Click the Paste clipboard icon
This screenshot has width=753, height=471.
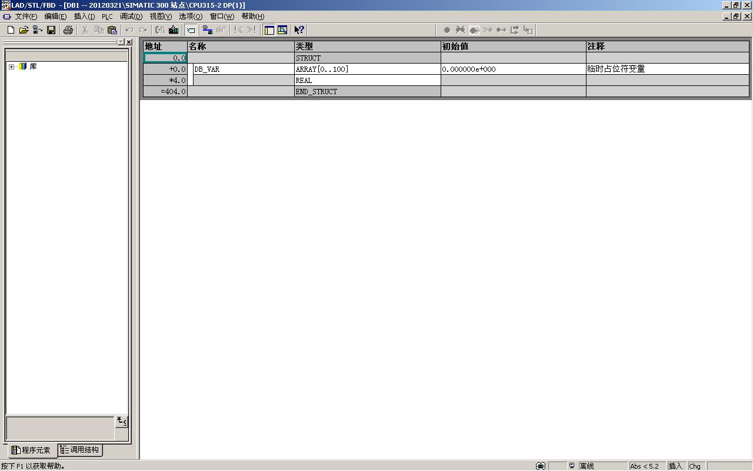click(112, 30)
